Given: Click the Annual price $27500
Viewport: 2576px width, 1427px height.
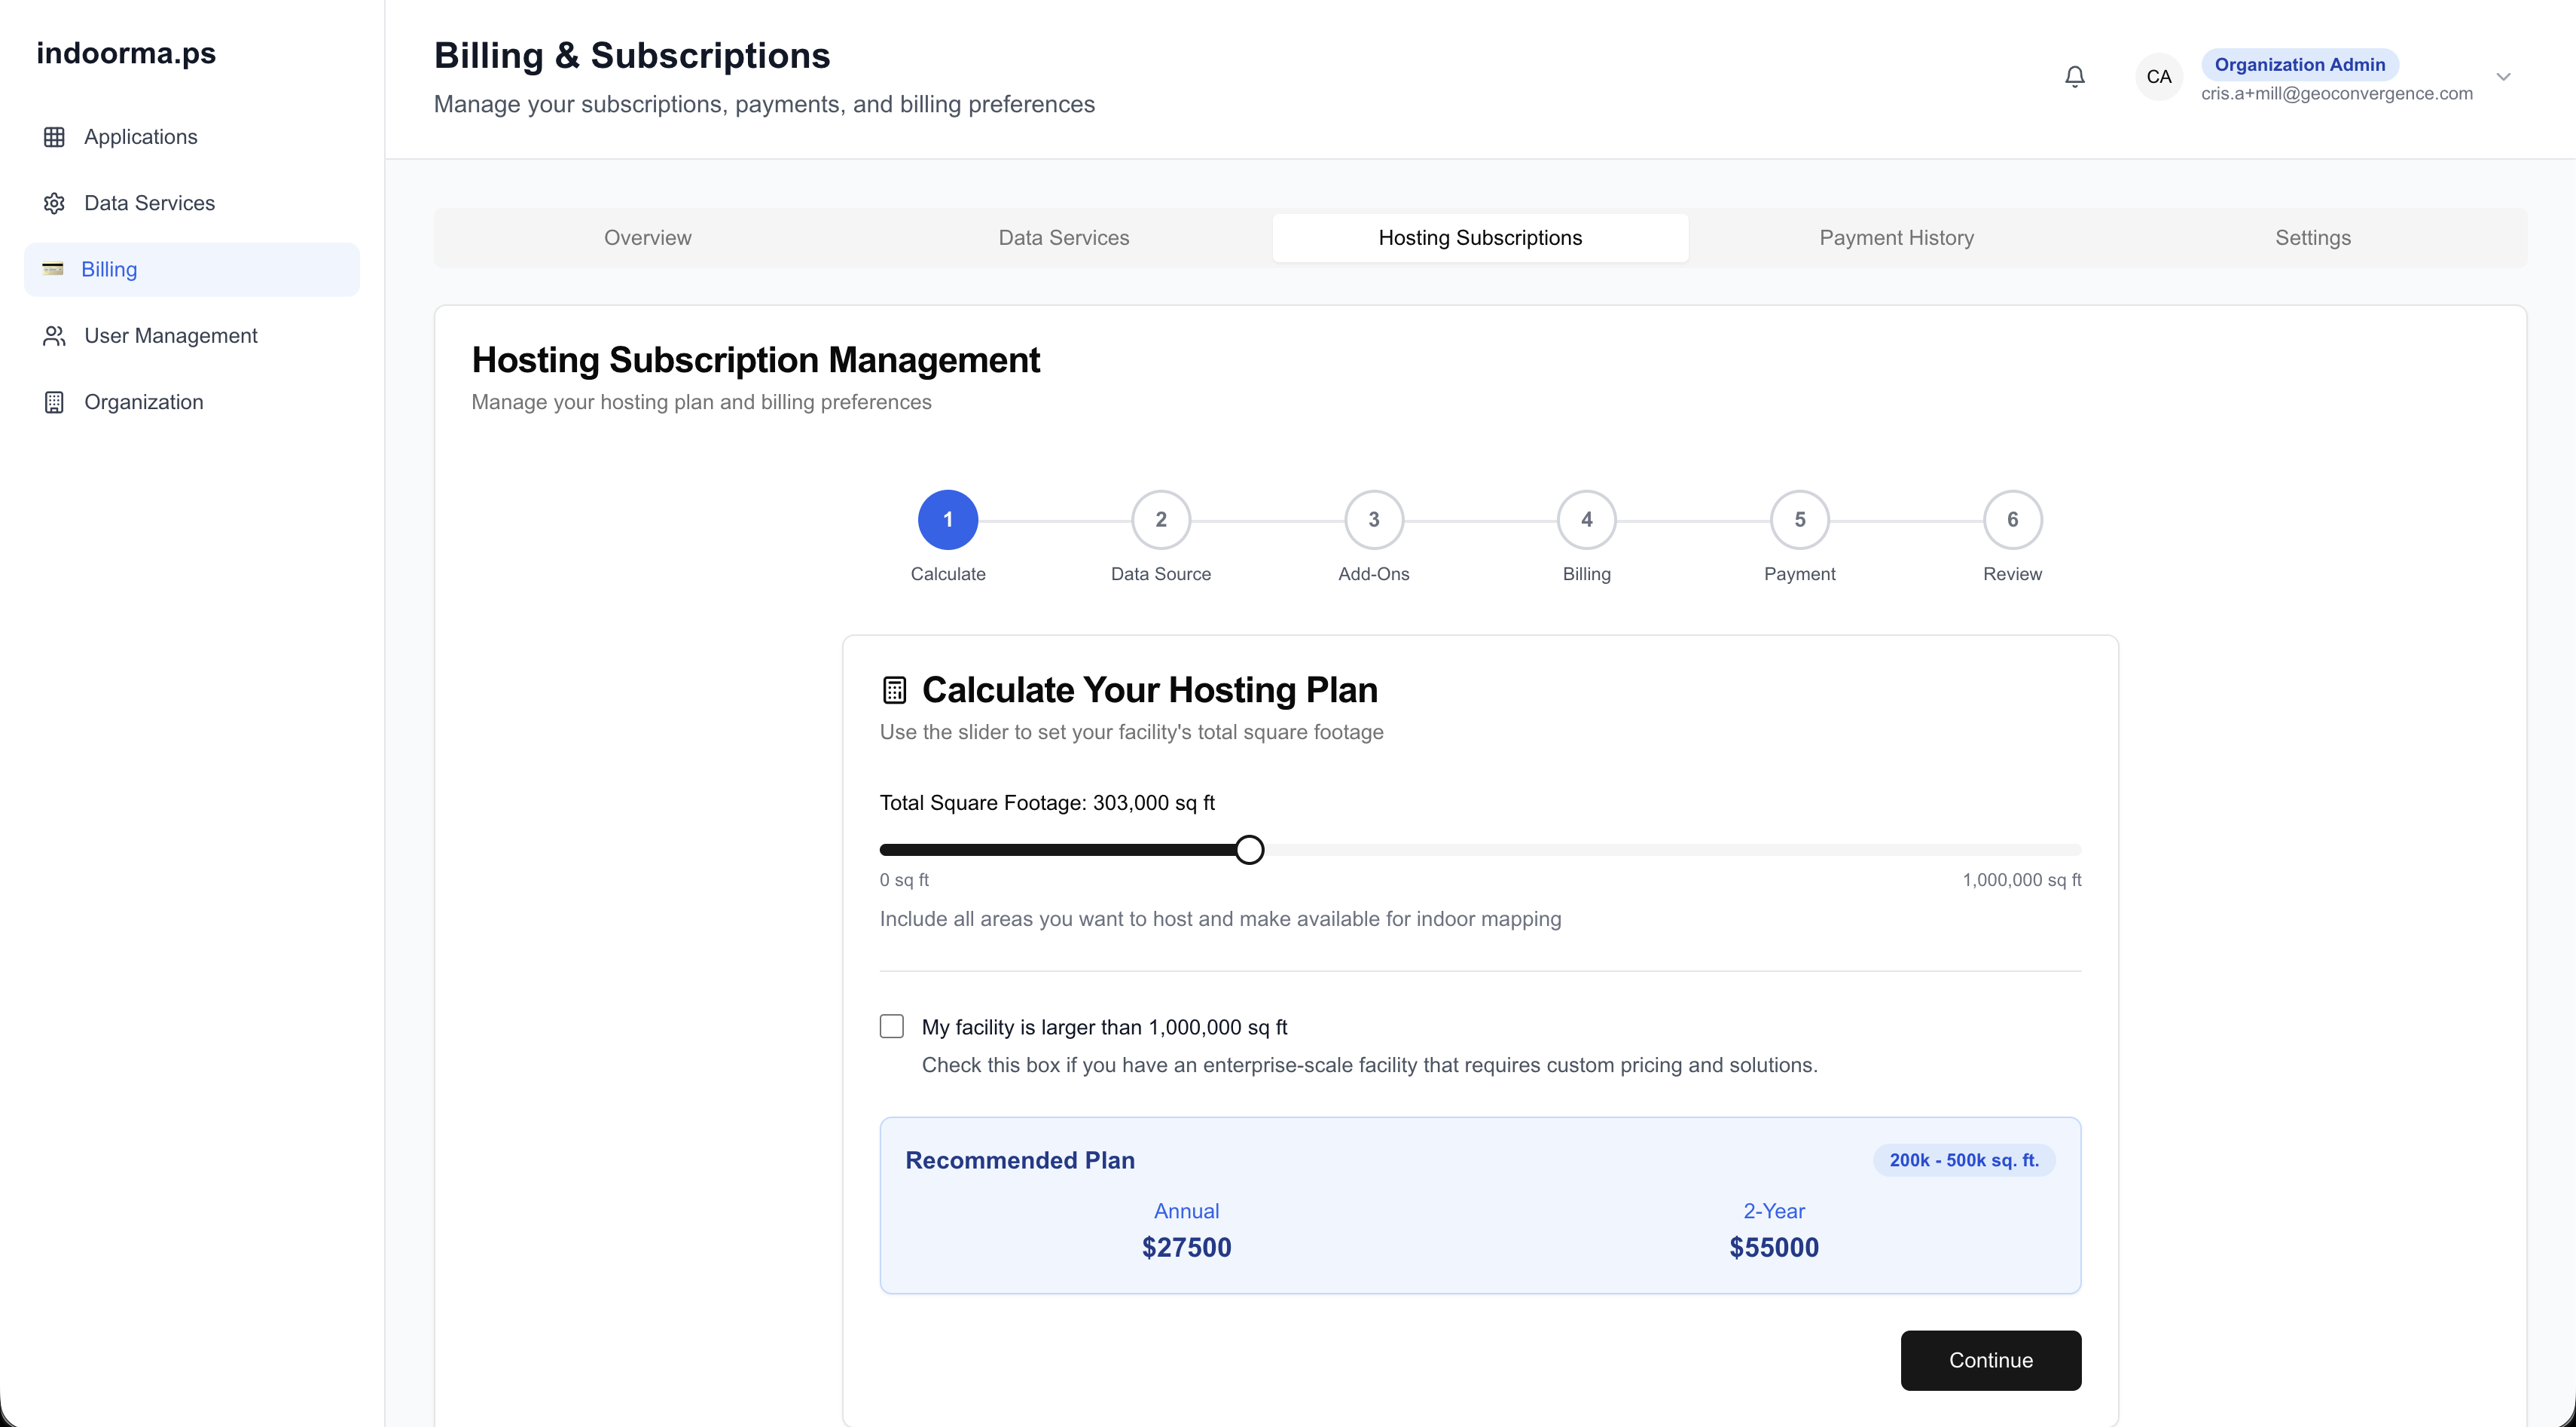Looking at the screenshot, I should 1187,1247.
